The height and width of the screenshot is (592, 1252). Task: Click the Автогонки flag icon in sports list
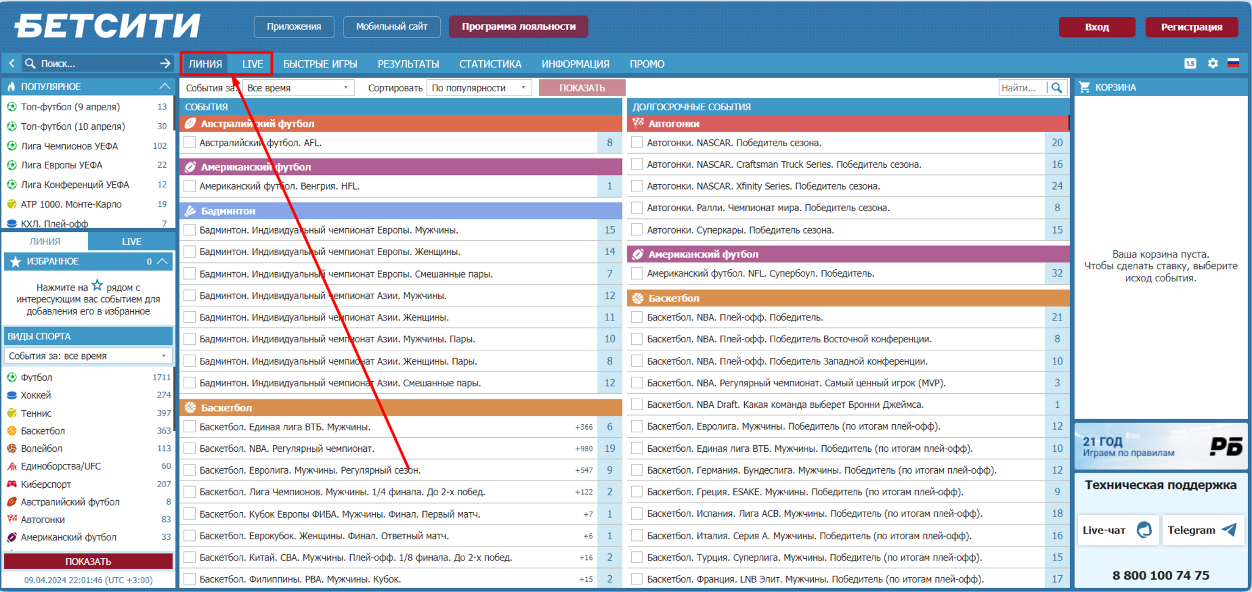[x=11, y=519]
